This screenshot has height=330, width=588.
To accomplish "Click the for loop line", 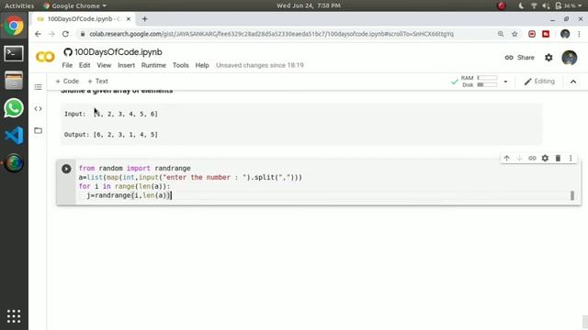I will coord(124,186).
